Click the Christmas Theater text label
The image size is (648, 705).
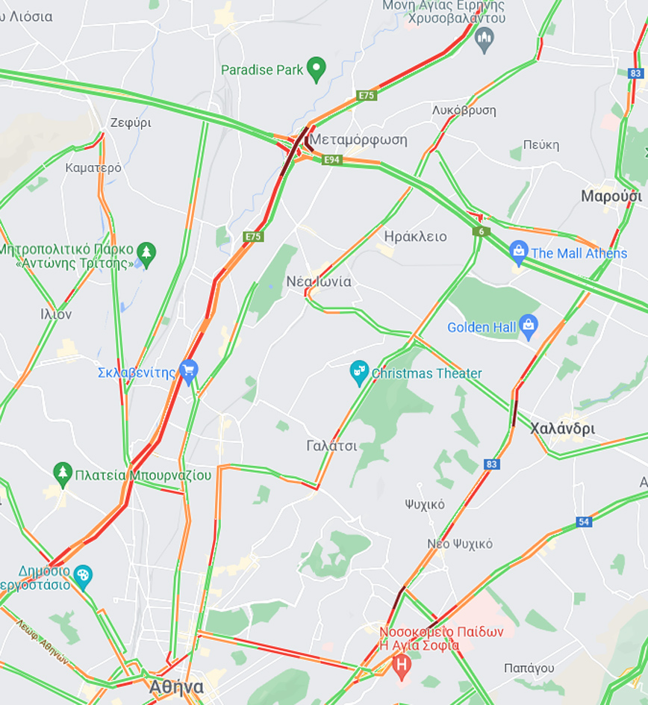click(426, 373)
